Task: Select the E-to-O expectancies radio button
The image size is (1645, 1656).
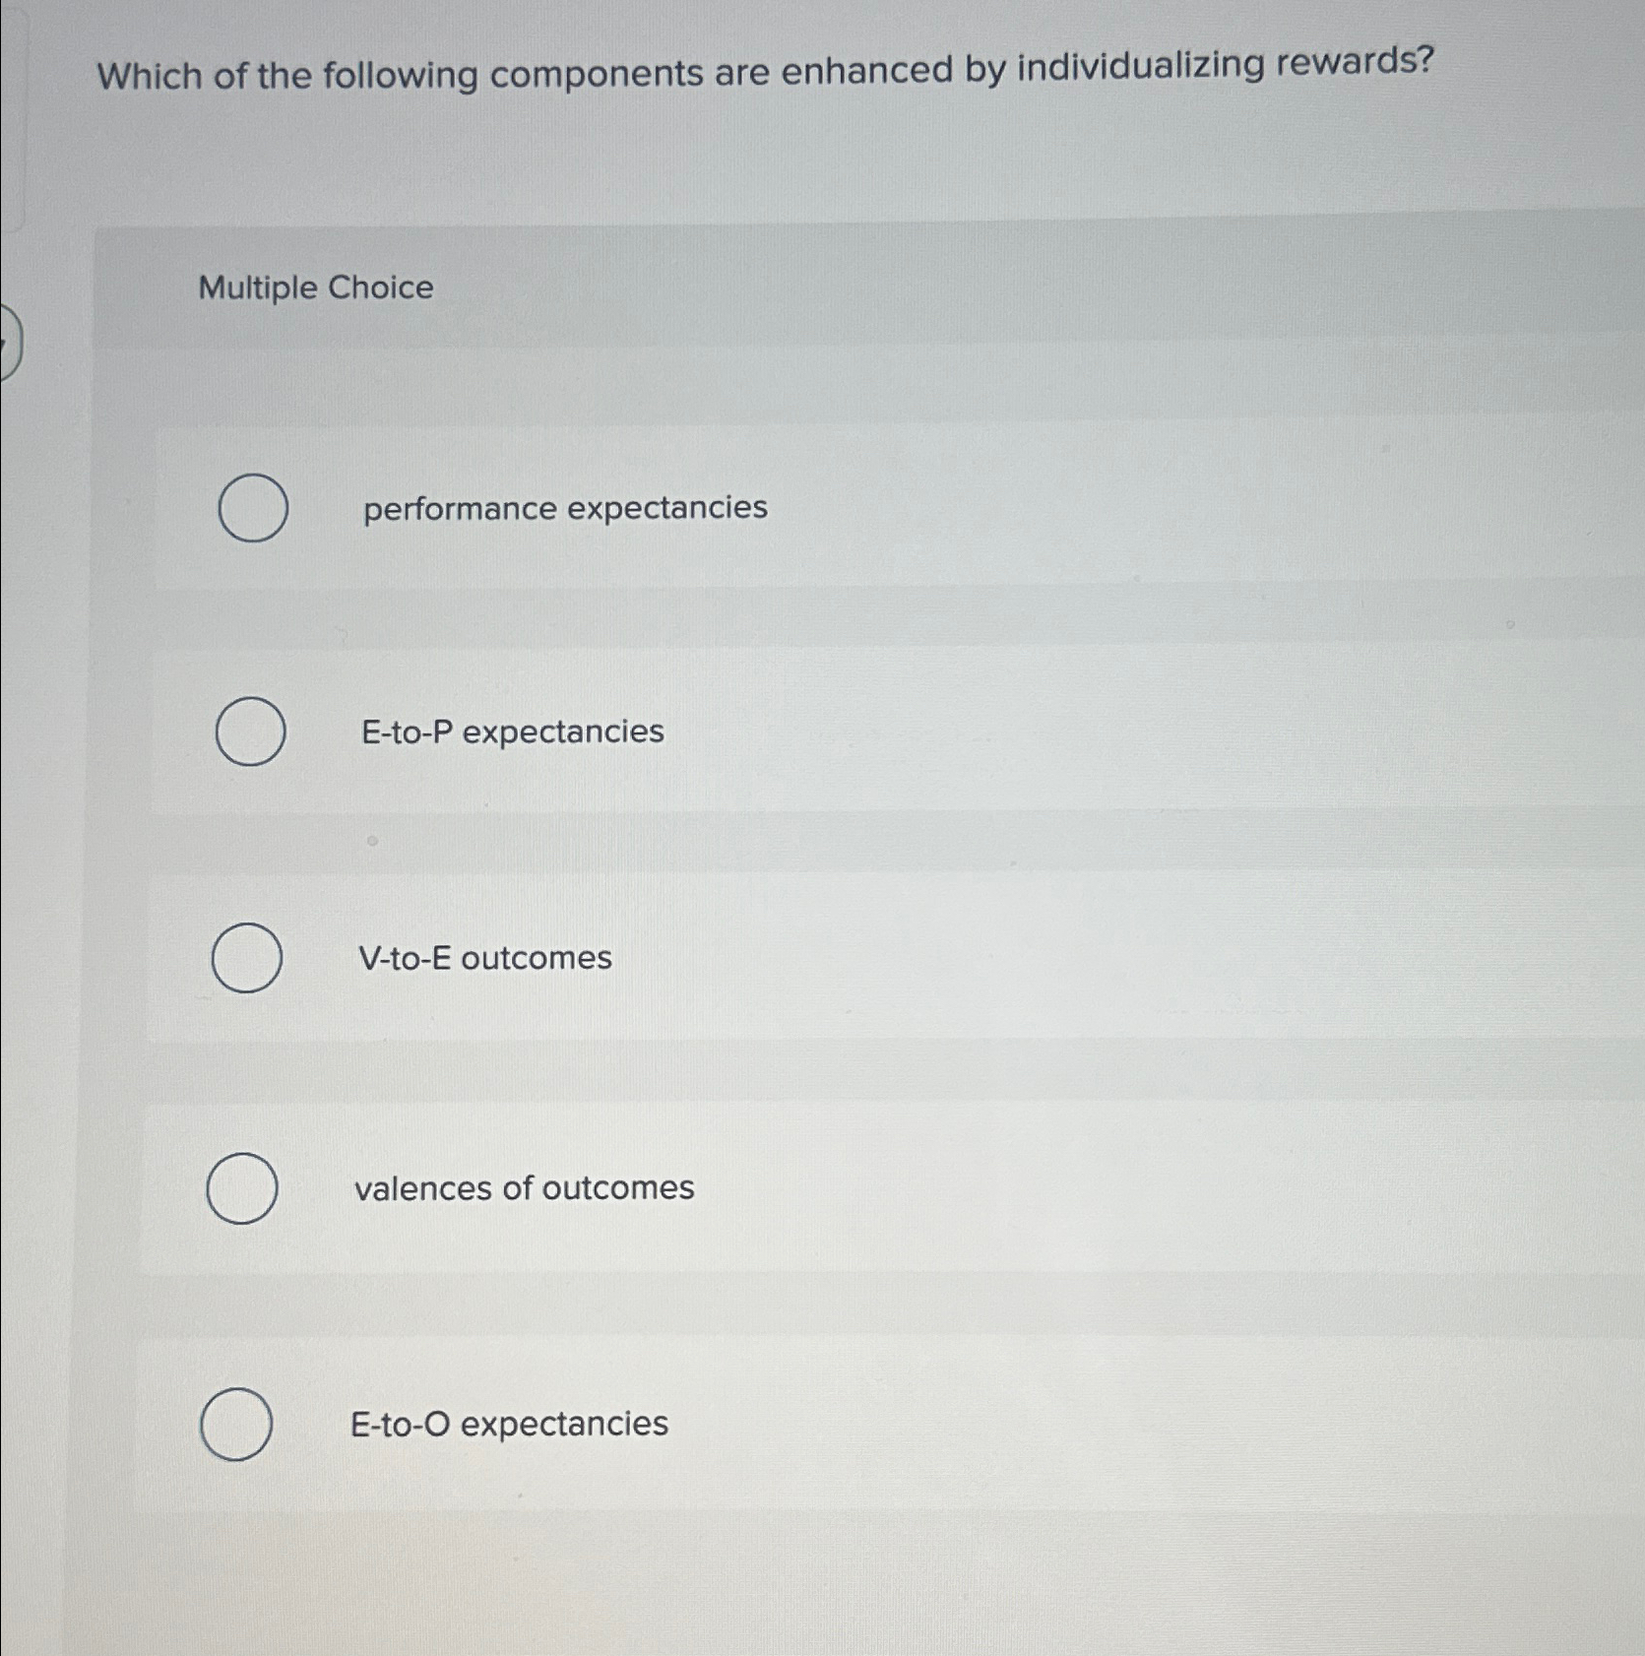Action: pyautogui.click(x=236, y=1425)
